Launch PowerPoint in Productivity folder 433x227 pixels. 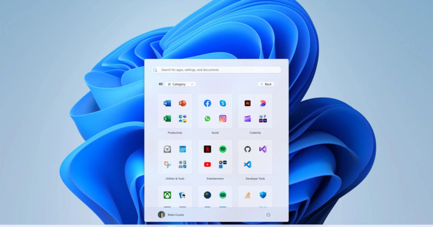[182, 103]
